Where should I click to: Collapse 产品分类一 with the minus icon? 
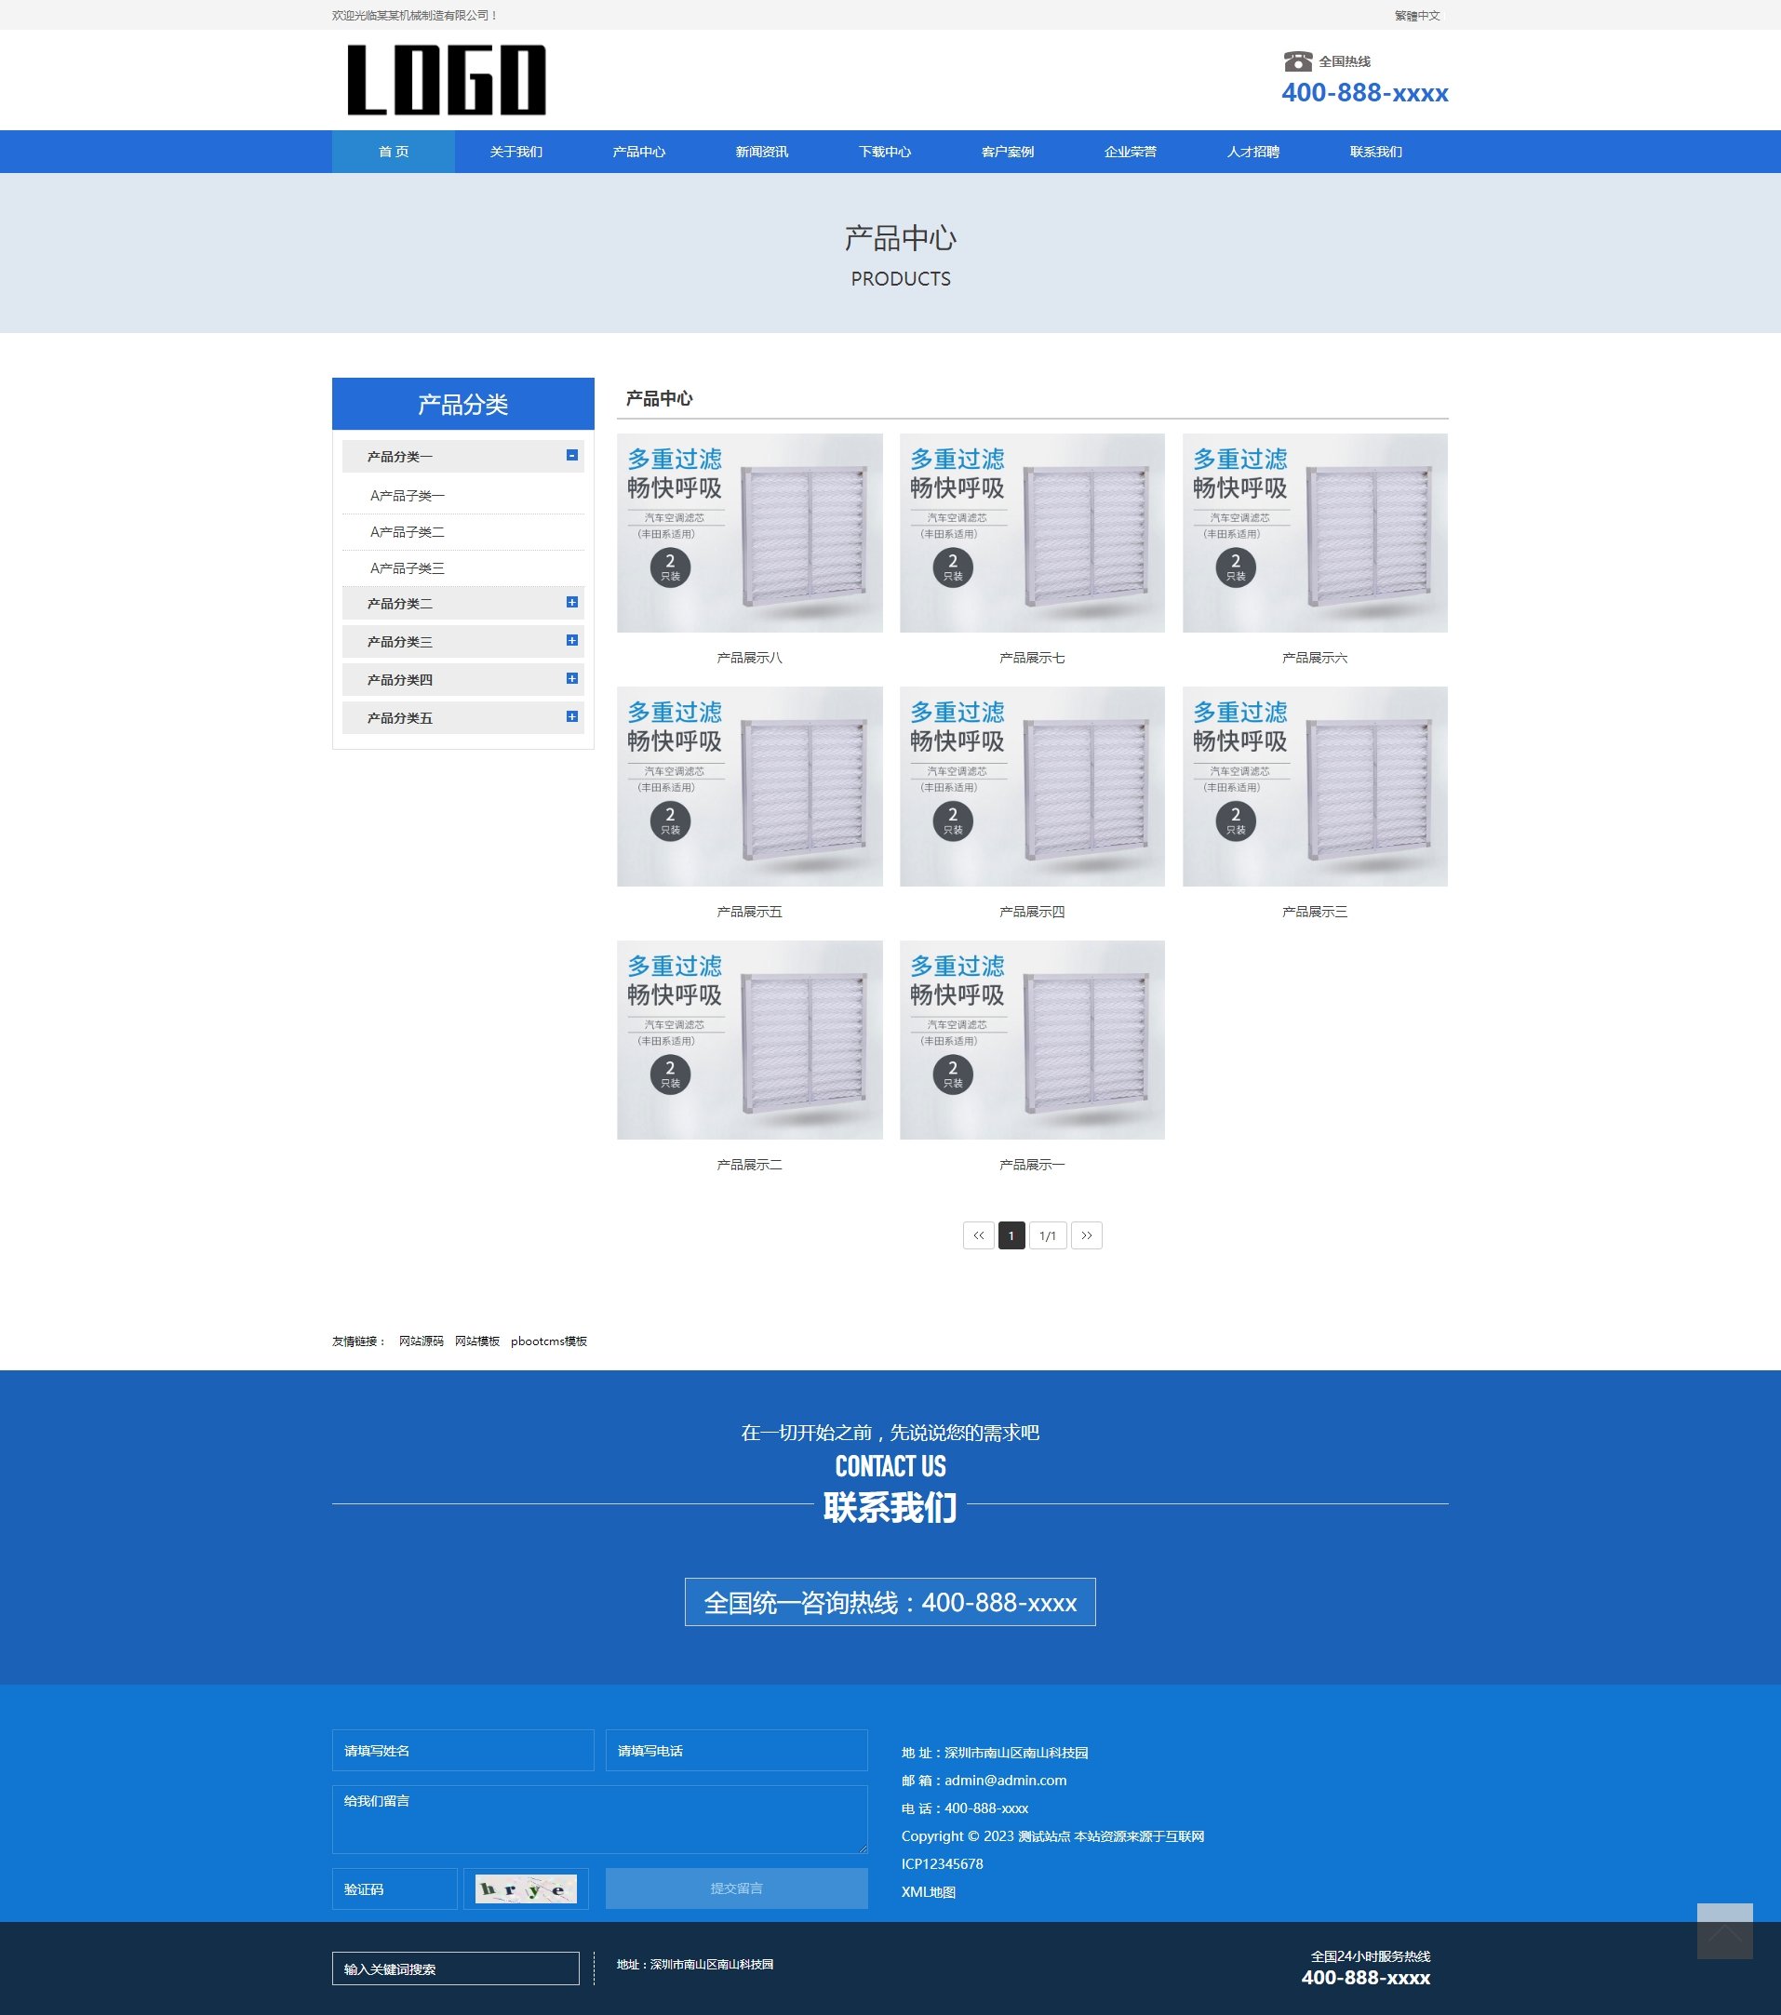point(572,456)
